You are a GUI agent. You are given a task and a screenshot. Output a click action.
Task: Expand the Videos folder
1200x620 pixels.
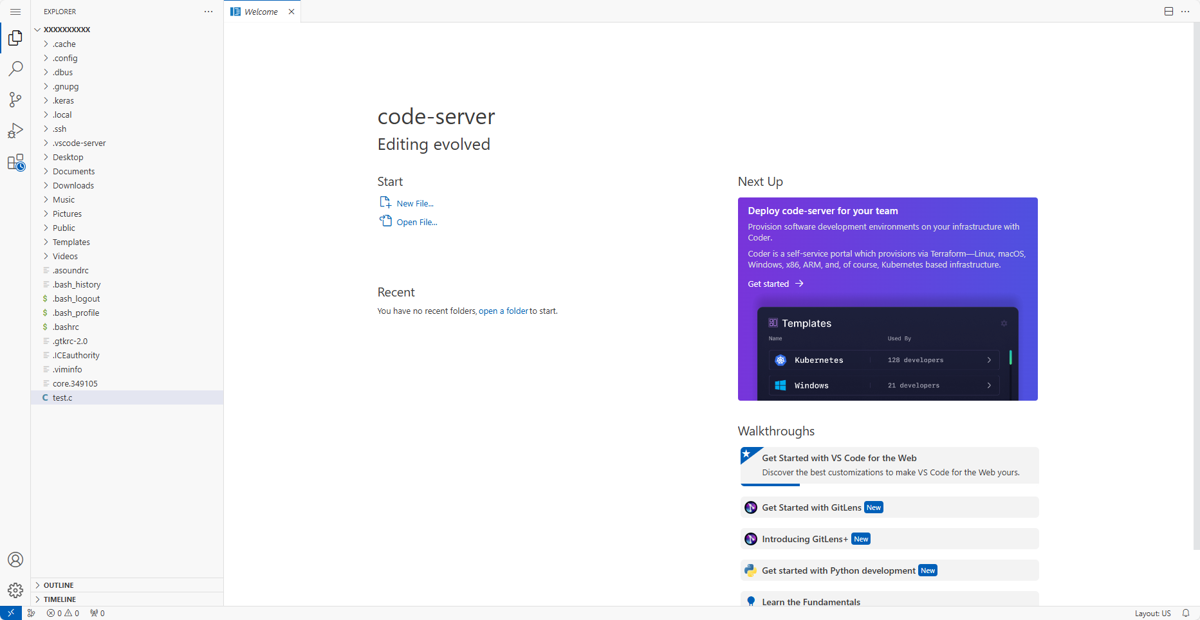coord(127,256)
